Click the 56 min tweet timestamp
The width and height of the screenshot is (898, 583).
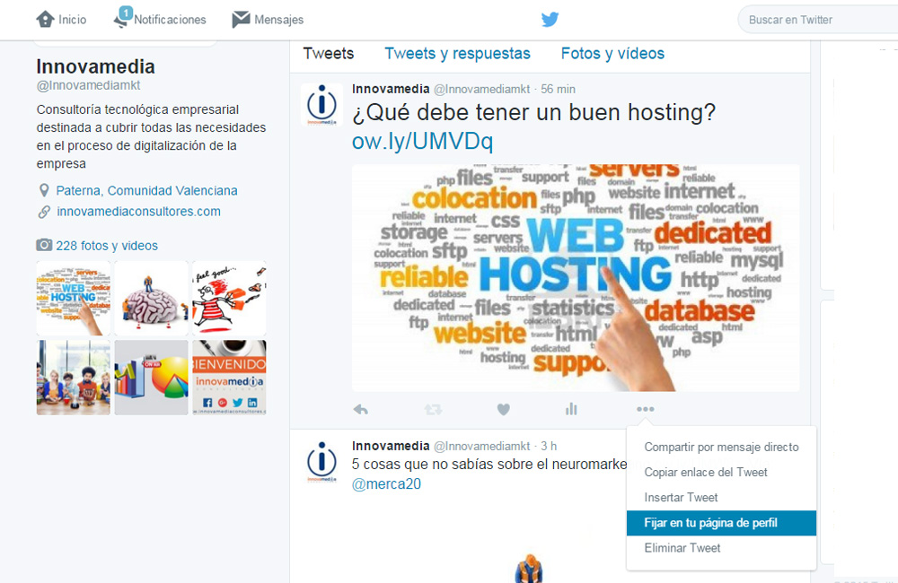click(x=558, y=90)
